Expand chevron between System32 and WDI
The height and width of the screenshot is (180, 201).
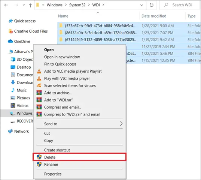coord(89,5)
